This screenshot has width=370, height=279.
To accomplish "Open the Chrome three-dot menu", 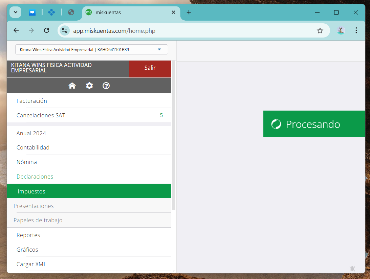I will coord(356,30).
